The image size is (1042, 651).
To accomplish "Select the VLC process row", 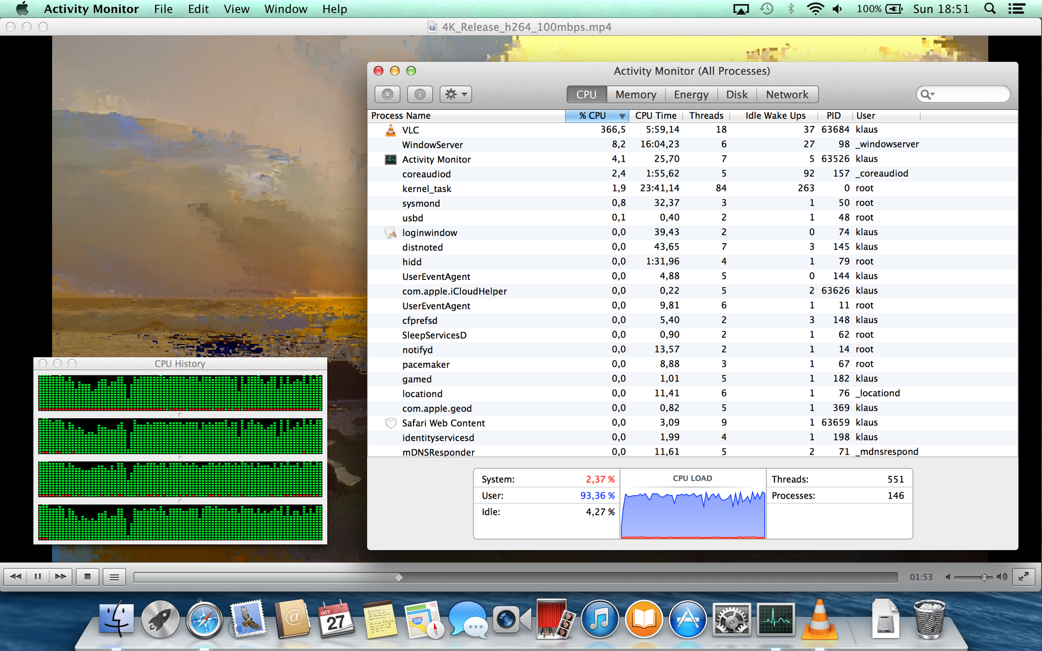I will [692, 130].
